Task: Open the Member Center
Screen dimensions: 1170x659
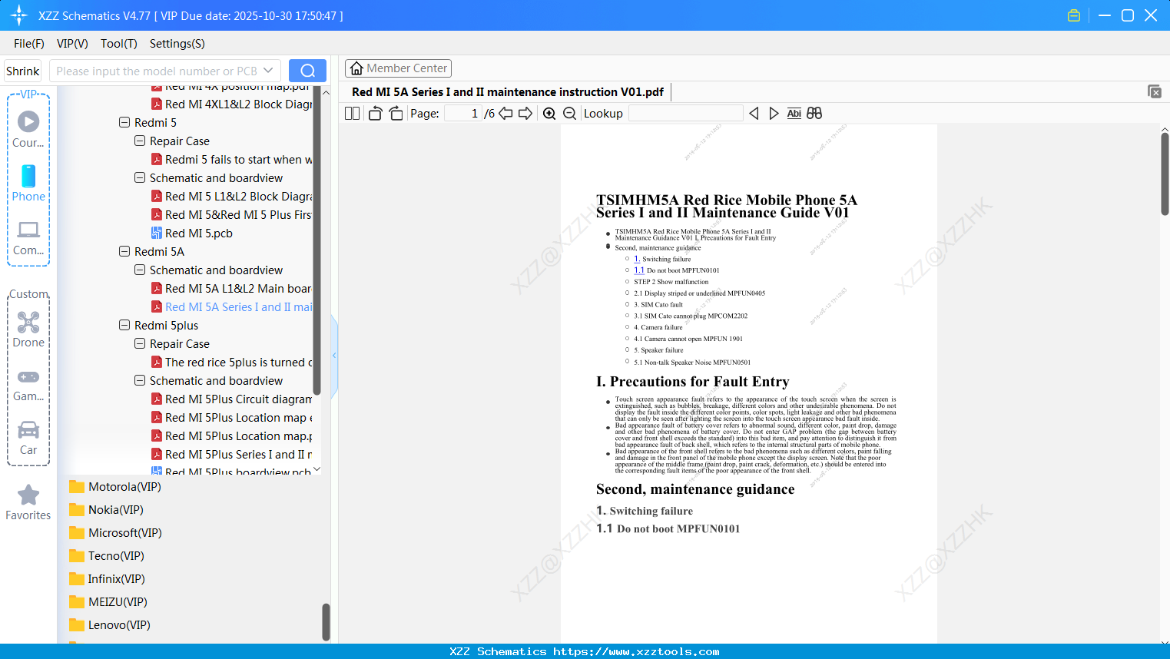Action: point(398,68)
